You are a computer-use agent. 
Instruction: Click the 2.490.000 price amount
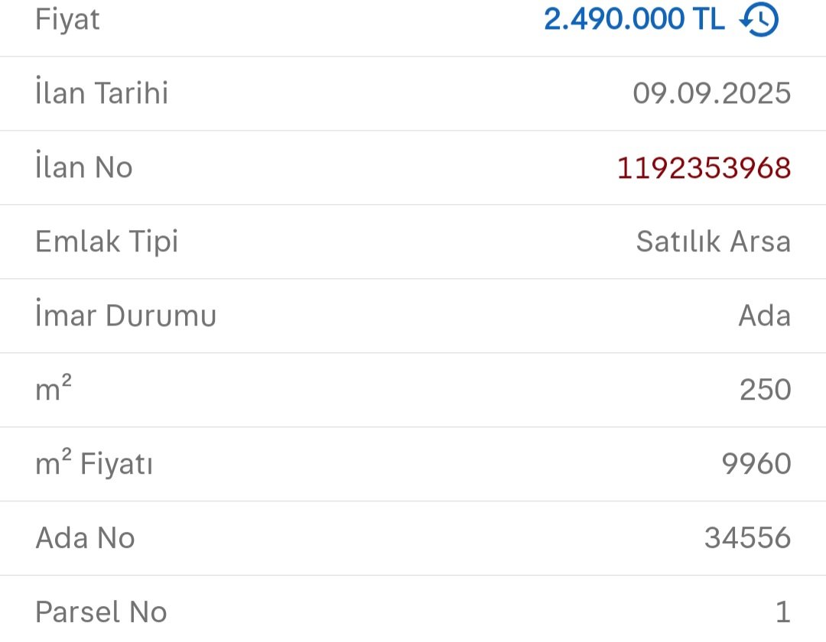click(x=613, y=19)
